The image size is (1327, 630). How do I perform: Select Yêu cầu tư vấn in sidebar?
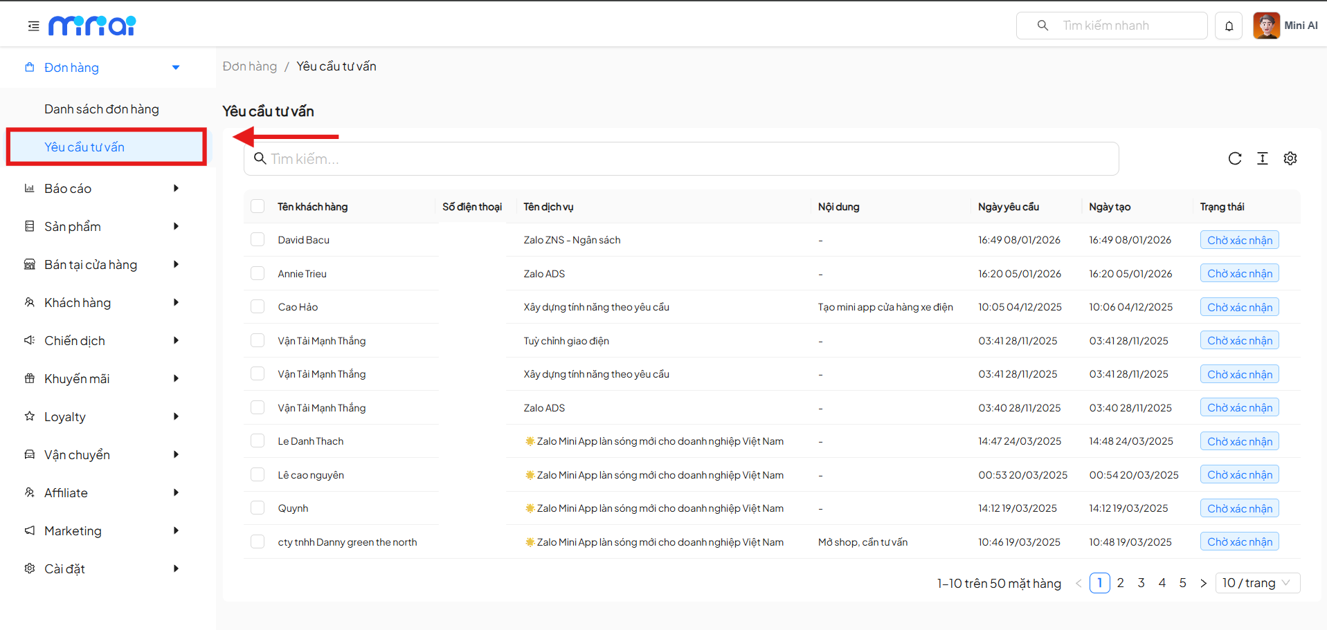[x=84, y=147]
